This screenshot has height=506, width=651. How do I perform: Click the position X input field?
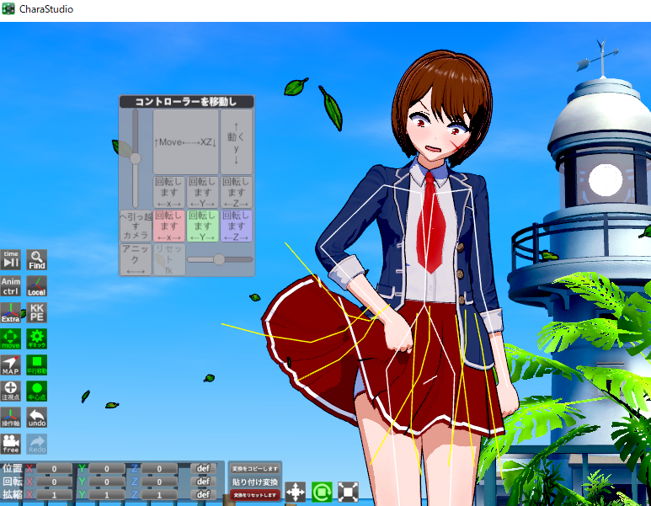[54, 469]
